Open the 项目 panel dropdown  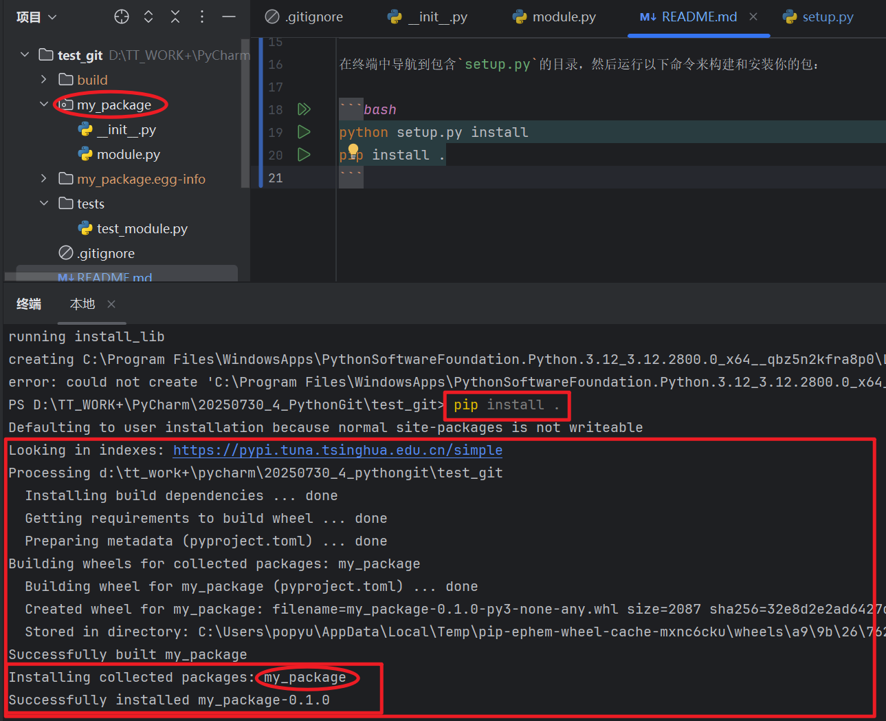(x=36, y=17)
